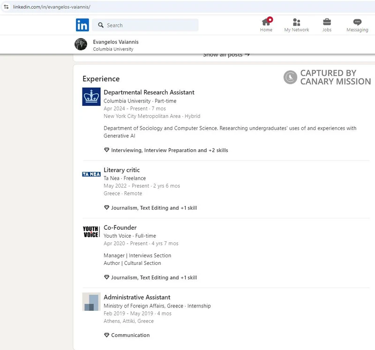Switch to the browser tab icon
The image size is (375, 350).
click(x=7, y=7)
